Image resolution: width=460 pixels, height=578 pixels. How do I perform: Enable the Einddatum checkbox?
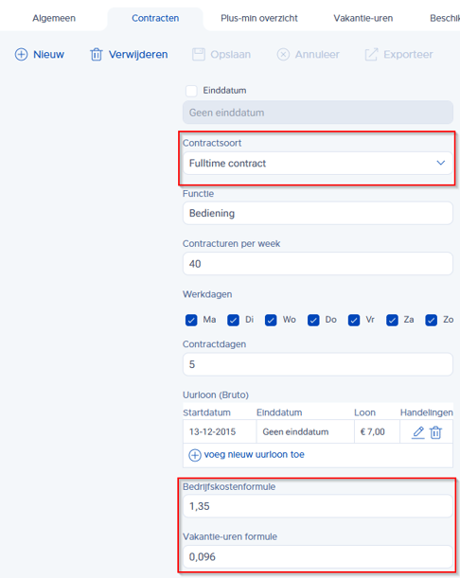pyautogui.click(x=191, y=91)
